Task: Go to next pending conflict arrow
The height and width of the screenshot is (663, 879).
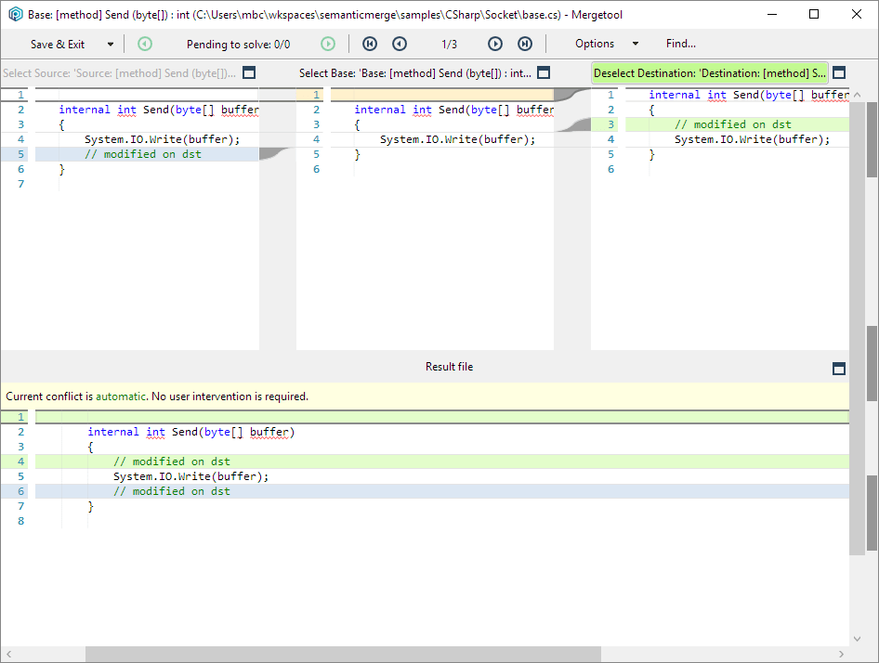Action: 328,44
